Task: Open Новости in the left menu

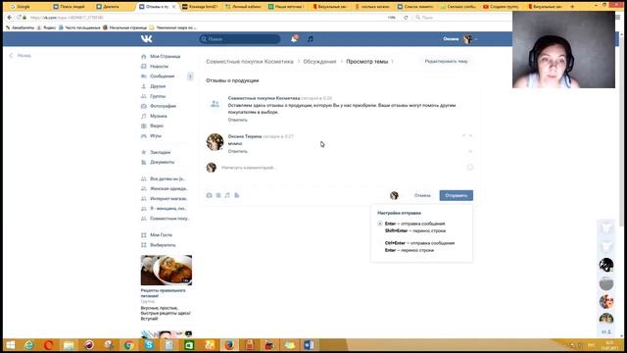Action: 159,67
